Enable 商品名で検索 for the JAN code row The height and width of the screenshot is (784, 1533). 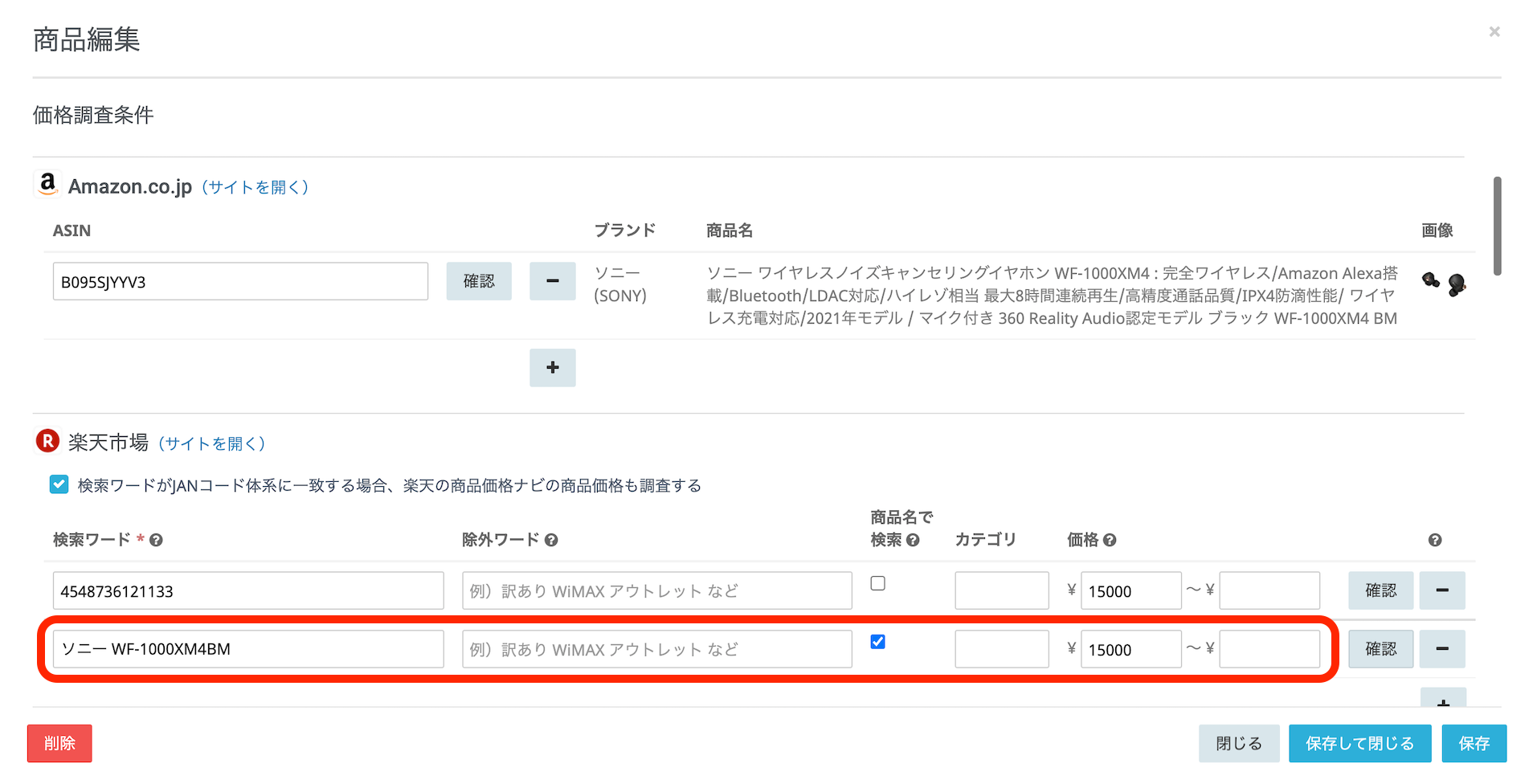tap(877, 583)
